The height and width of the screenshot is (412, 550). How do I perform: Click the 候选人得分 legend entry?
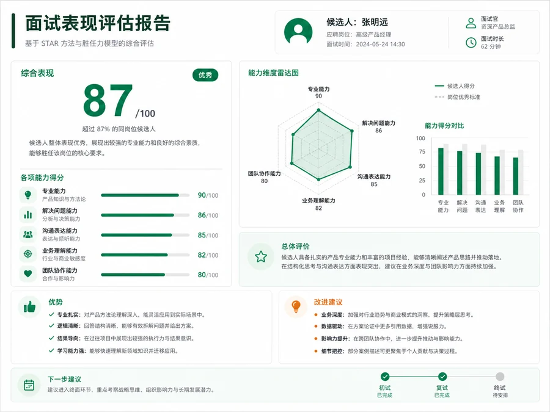455,86
